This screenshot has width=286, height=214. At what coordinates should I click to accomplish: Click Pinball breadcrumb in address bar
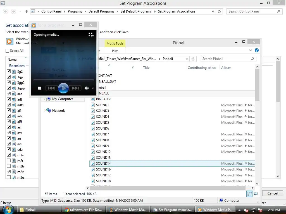click(168, 59)
